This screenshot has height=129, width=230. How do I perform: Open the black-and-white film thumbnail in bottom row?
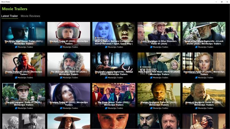click(x=24, y=121)
